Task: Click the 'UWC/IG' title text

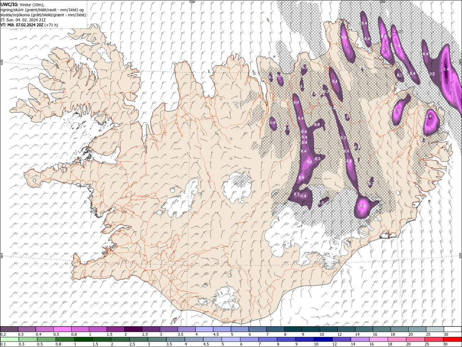Action: tap(9, 4)
